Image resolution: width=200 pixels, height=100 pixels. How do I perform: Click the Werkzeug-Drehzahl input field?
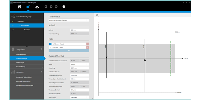[80, 90]
